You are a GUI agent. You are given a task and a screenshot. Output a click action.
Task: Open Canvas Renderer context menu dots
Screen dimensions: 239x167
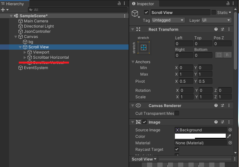click(x=229, y=105)
